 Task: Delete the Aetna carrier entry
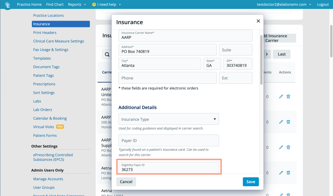click(288, 173)
